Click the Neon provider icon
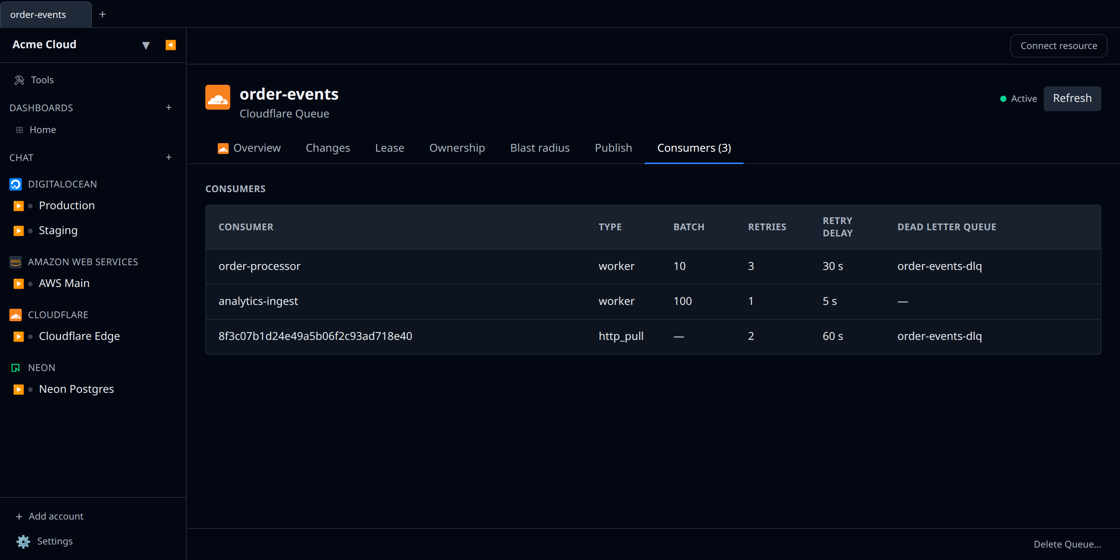The height and width of the screenshot is (560, 1120). (x=16, y=368)
